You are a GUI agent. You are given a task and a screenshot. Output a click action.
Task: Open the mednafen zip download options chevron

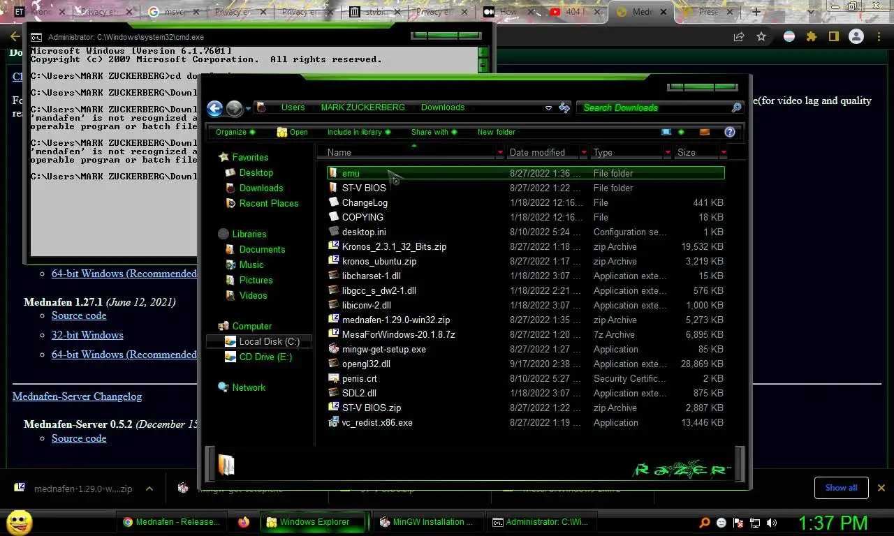(149, 489)
